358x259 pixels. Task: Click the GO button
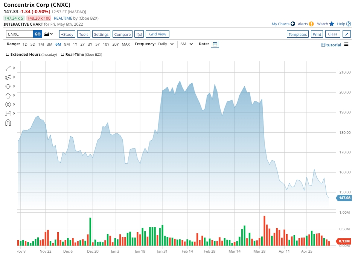tap(37, 34)
